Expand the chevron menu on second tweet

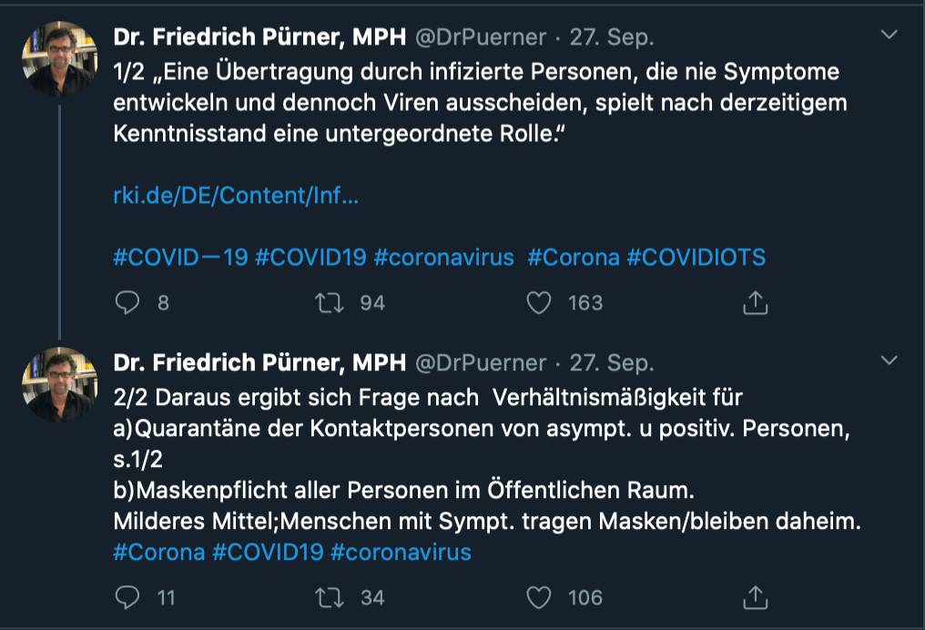(889, 361)
